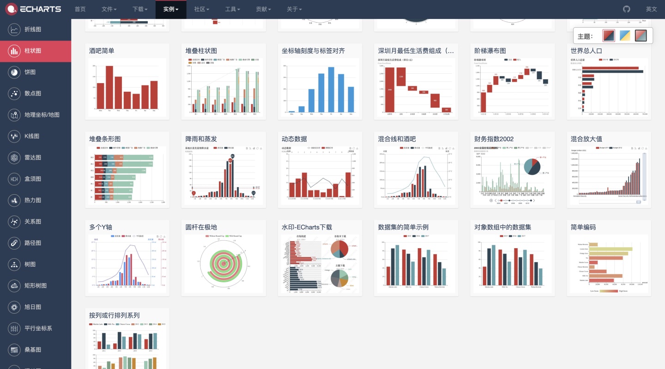Click the ECharts logo link
This screenshot has height=369, width=665.
coord(30,9)
